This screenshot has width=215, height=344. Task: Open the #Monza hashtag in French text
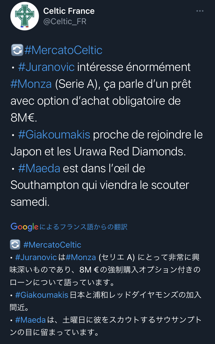(x=31, y=84)
